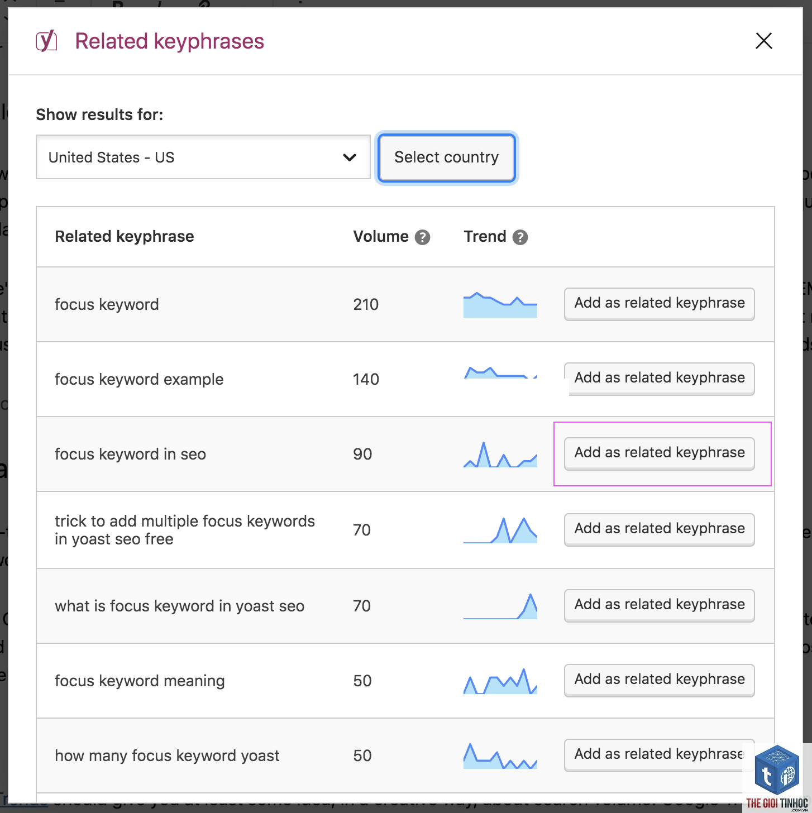
Task: Click the trend chart for 'focus keyword meaning'
Action: [500, 681]
